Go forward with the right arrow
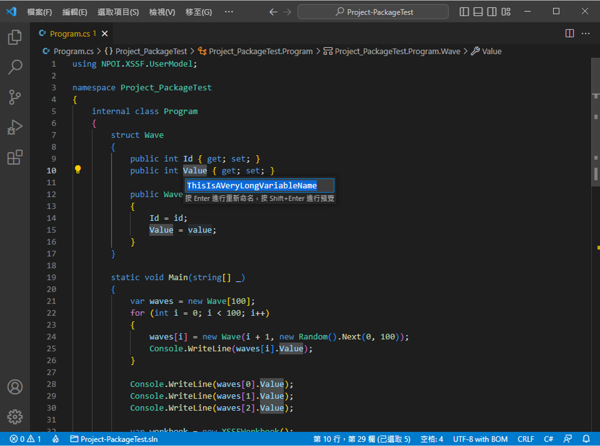The height and width of the screenshot is (446, 600). pyautogui.click(x=287, y=12)
